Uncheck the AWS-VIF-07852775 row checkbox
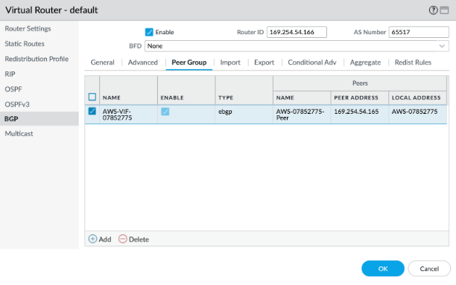 tap(92, 112)
